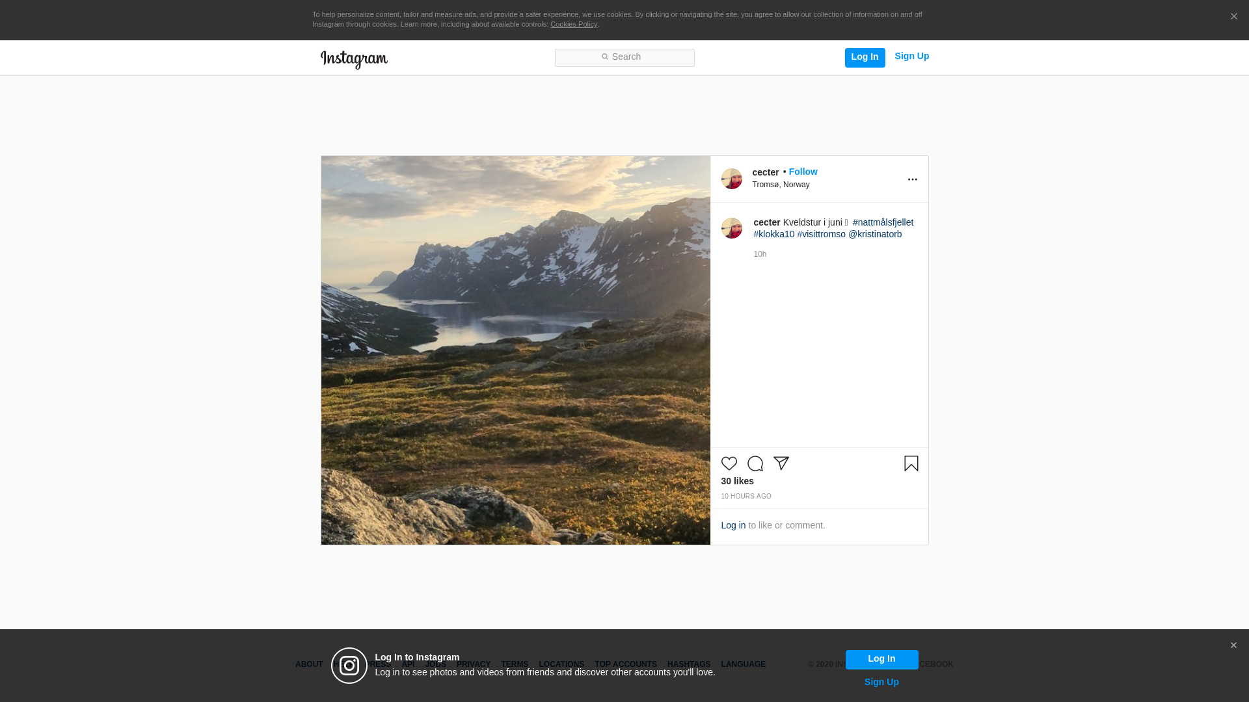Viewport: 1249px width, 702px height.
Task: Open the #visittromso hashtag
Action: tap(821, 234)
